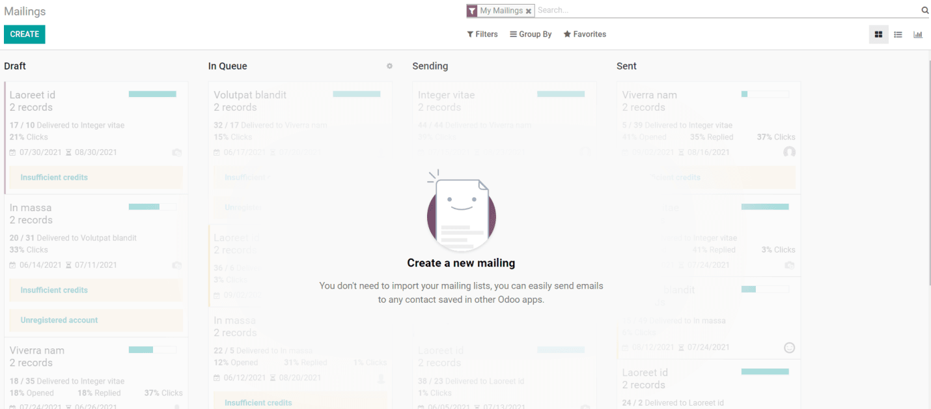Click '24 / 2 Delivered to Laoreet id'
Image resolution: width=931 pixels, height=409 pixels.
click(x=673, y=402)
